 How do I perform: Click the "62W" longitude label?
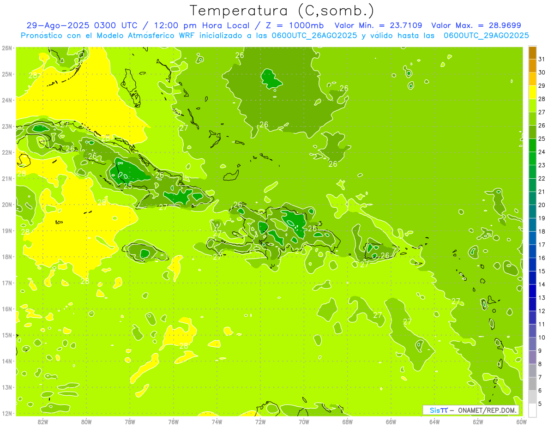tap(478, 422)
